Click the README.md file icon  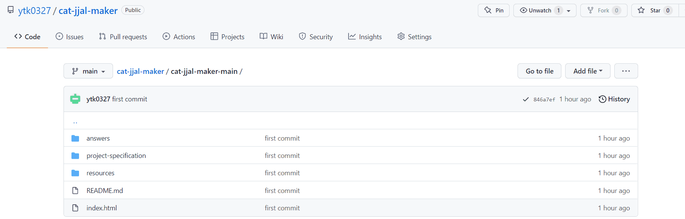75,191
